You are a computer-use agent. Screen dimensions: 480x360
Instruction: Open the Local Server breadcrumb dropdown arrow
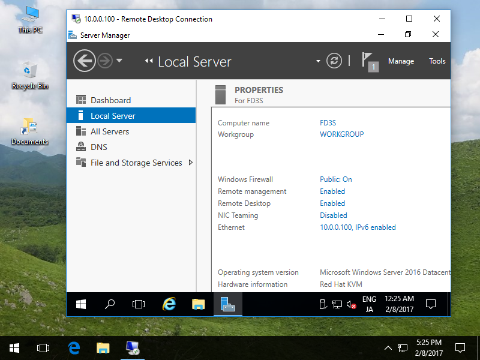317,61
